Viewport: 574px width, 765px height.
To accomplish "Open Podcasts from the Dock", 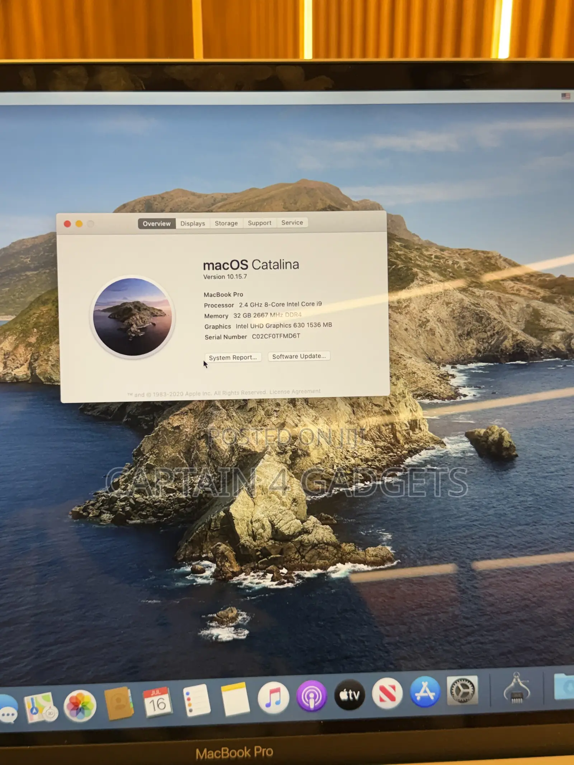I will click(x=311, y=696).
